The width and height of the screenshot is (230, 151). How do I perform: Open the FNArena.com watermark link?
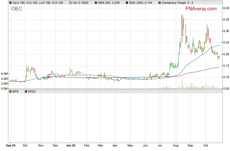(x=201, y=9)
